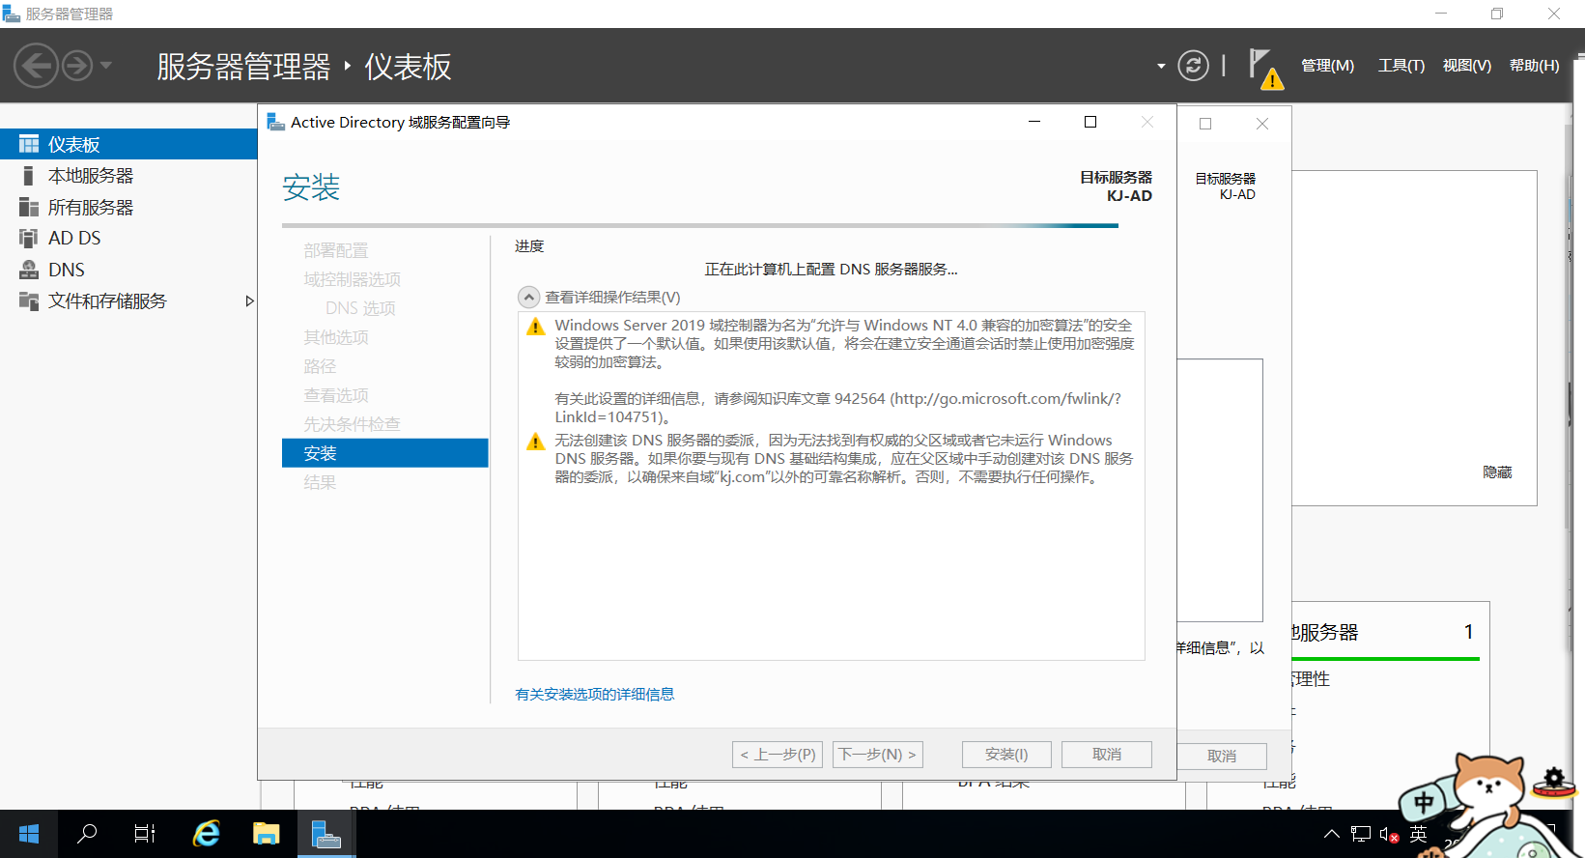This screenshot has height=858, width=1585.
Task: Open File Explorer from taskbar
Action: pos(266,834)
